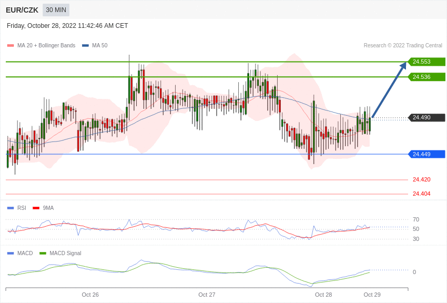The width and height of the screenshot is (447, 303).
Task: Click the RSI 70 level label
Action: pos(416,219)
